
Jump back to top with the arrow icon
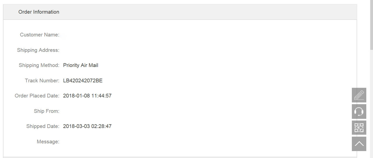point(359,144)
